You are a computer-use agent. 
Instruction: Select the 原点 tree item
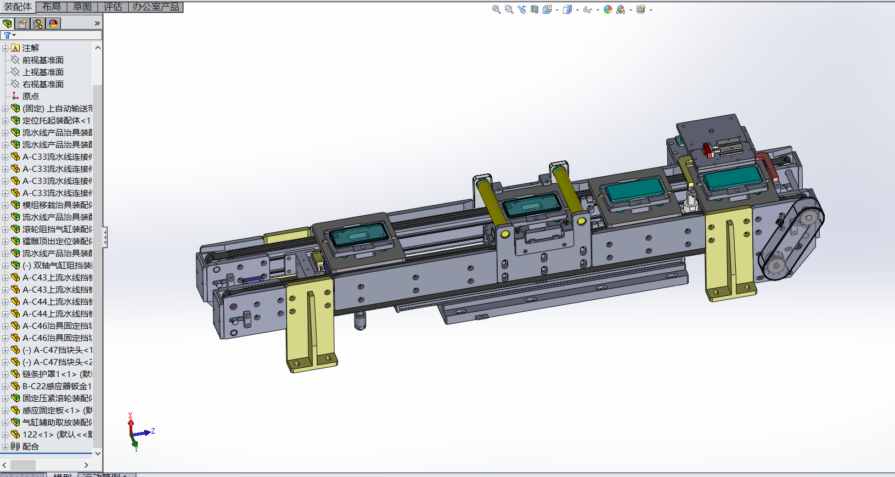(x=31, y=96)
